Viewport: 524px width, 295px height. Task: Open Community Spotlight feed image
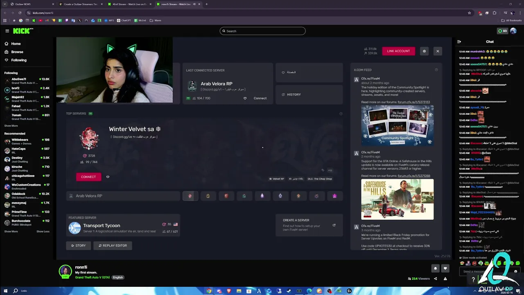[397, 125]
